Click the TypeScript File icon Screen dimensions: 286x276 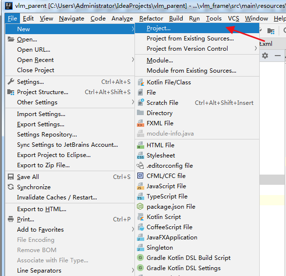[140, 196]
